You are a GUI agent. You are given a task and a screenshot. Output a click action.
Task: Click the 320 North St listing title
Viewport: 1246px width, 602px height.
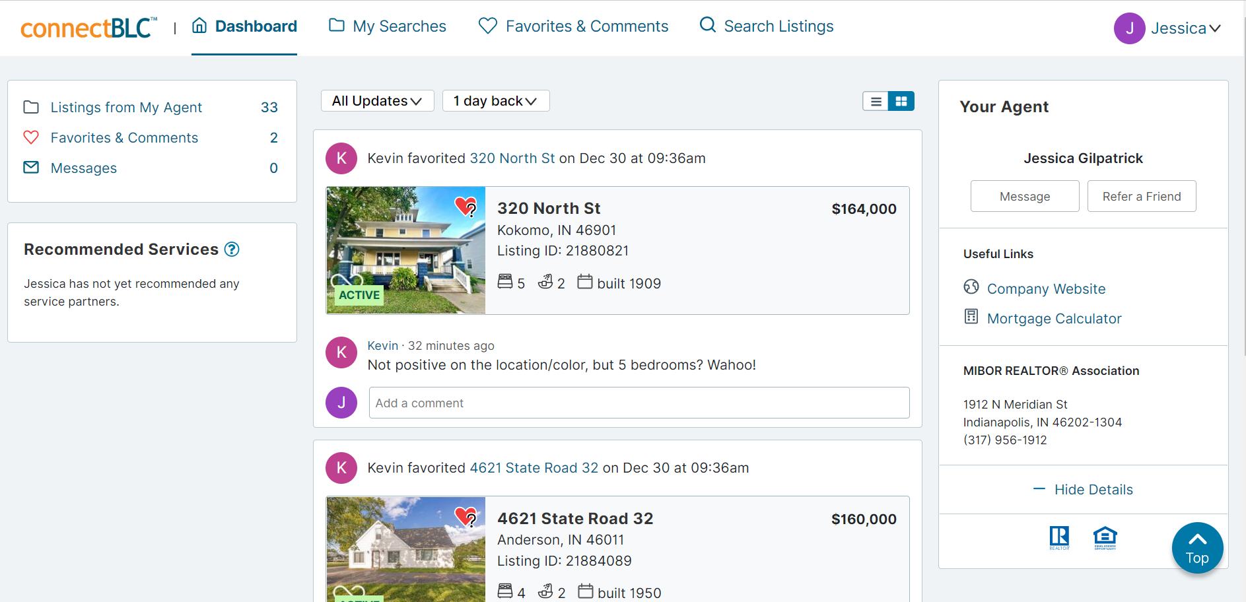[x=549, y=209]
